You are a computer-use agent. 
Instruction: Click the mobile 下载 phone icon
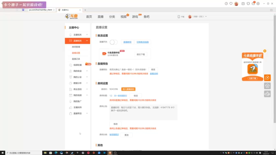(x=179, y=17)
